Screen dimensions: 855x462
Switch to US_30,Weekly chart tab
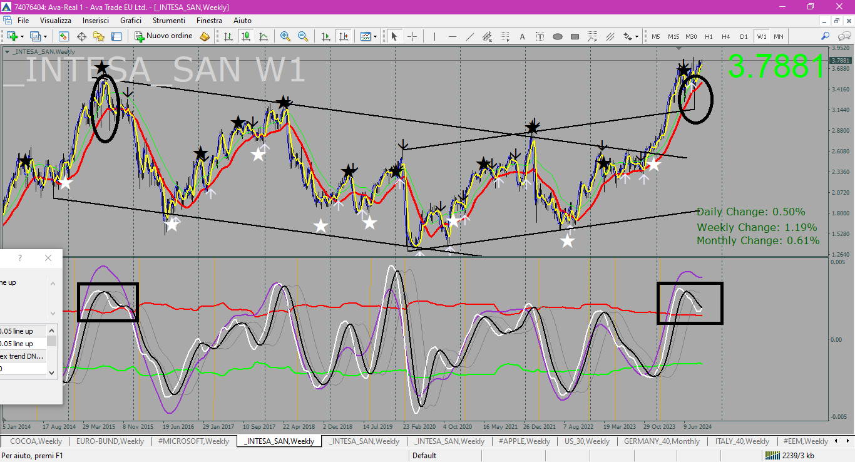[x=586, y=441]
